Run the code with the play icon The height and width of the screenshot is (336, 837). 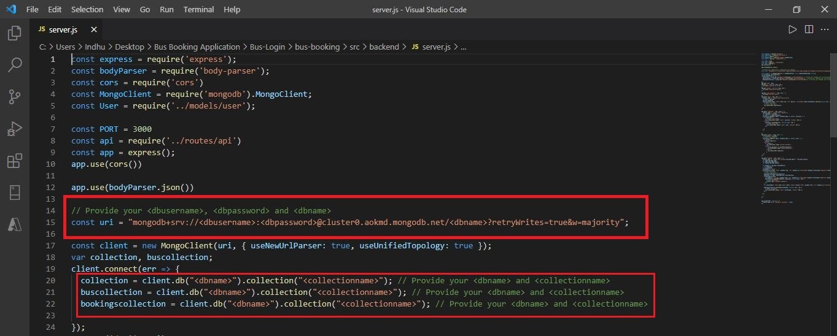point(793,29)
